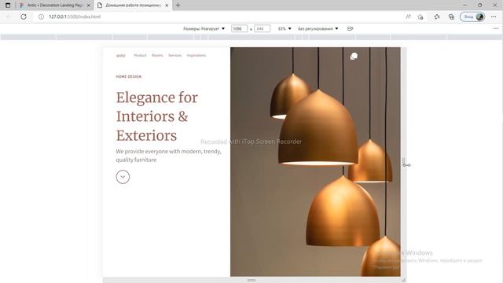Go back to the previous page
Image resolution: width=503 pixels, height=283 pixels.
click(9, 17)
